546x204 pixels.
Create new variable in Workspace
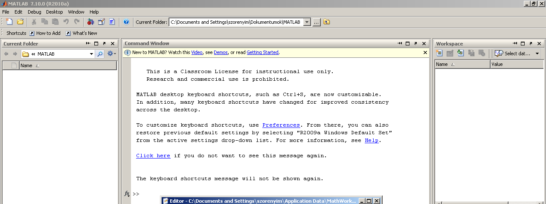439,53
